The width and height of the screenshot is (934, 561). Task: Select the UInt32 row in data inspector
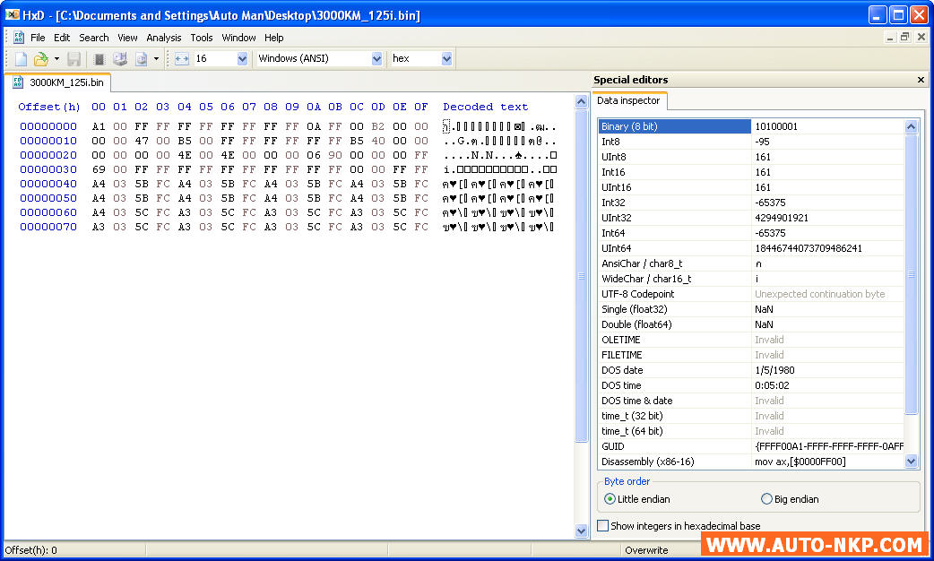coord(750,218)
